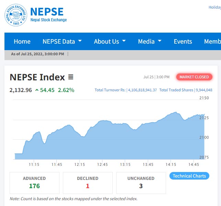Click the NEPSE circular logo emblem

click(15, 15)
